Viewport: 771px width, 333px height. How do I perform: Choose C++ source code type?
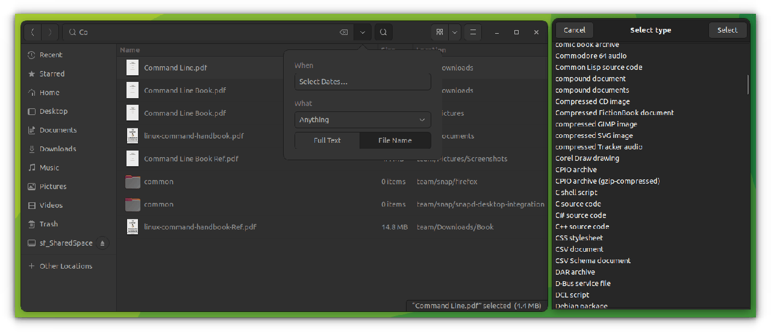pyautogui.click(x=582, y=226)
